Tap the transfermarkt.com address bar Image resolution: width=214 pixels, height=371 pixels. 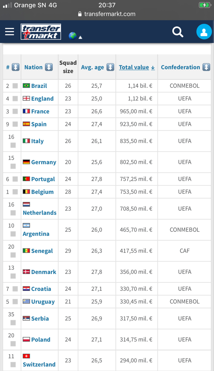109,14
